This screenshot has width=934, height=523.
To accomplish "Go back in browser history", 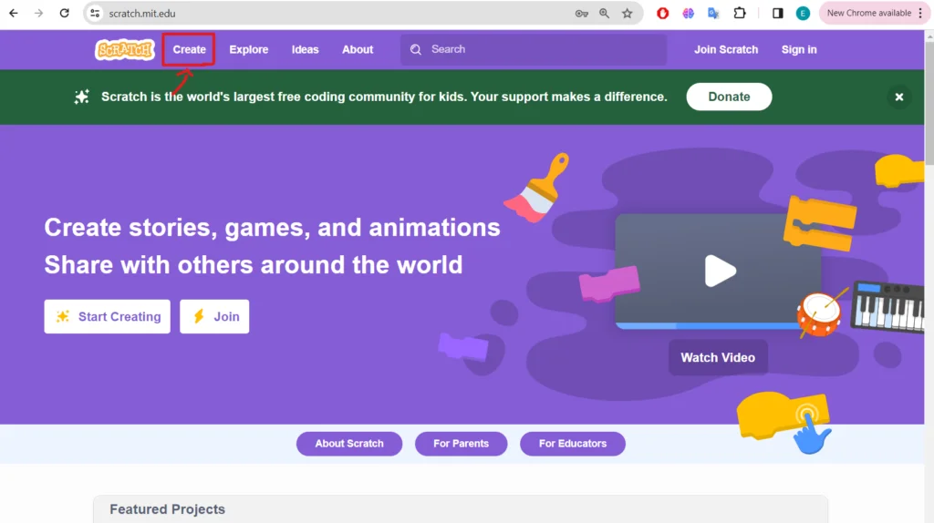I will [x=13, y=13].
